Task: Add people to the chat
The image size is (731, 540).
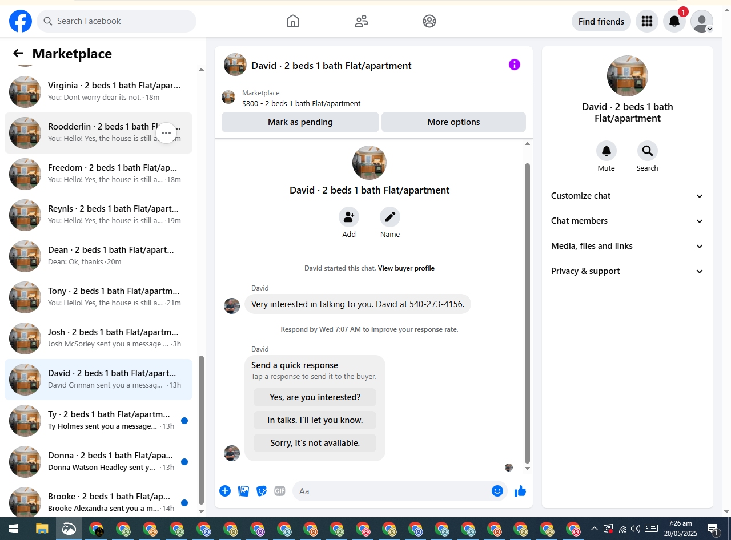Action: (349, 217)
